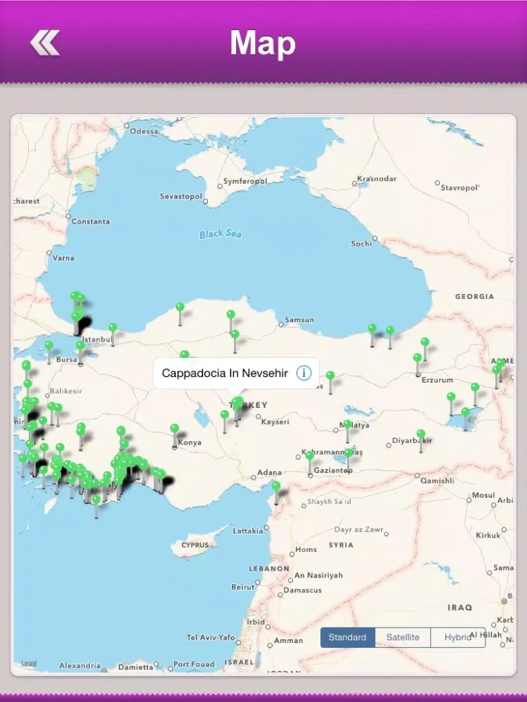Click the Black Sea label

220,234
